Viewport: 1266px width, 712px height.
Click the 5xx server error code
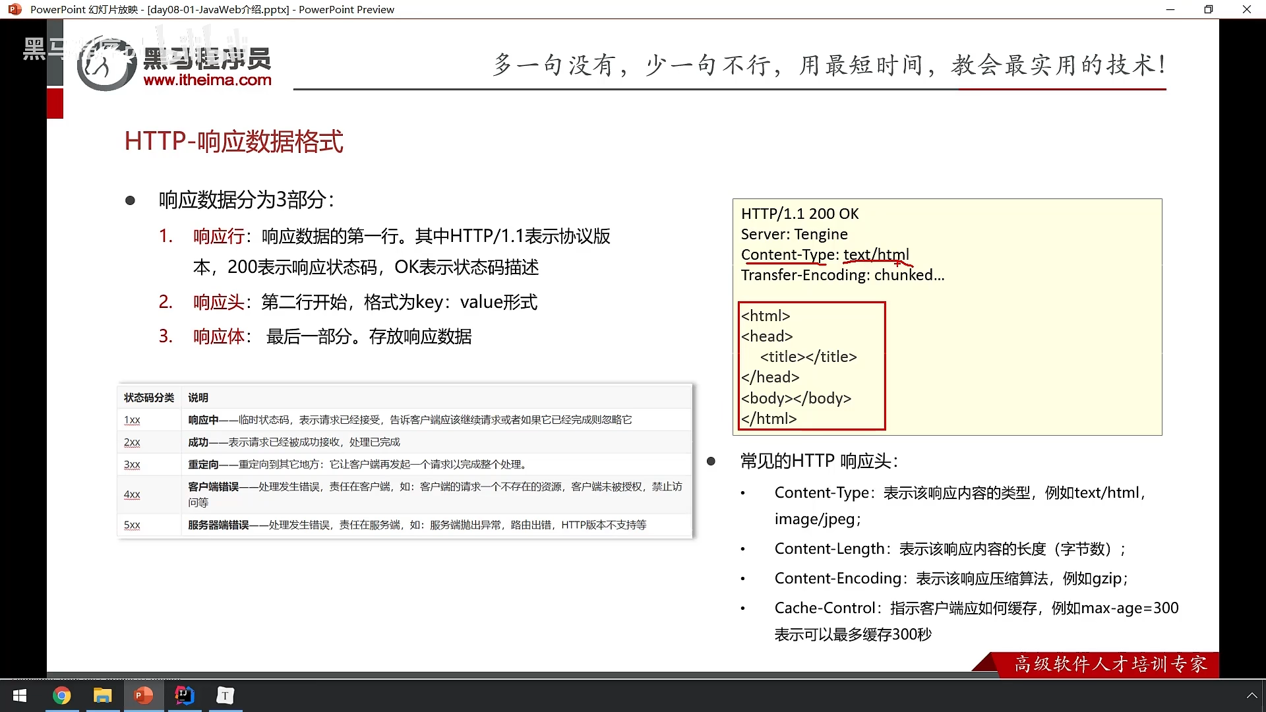pyautogui.click(x=132, y=525)
